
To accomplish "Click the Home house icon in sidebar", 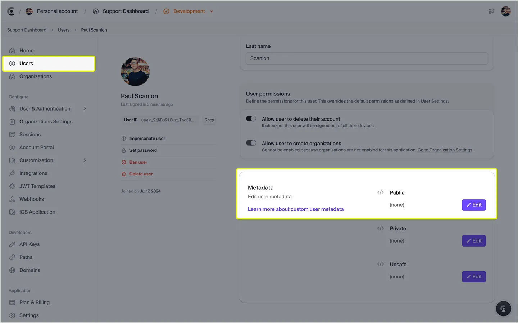I will pyautogui.click(x=12, y=51).
